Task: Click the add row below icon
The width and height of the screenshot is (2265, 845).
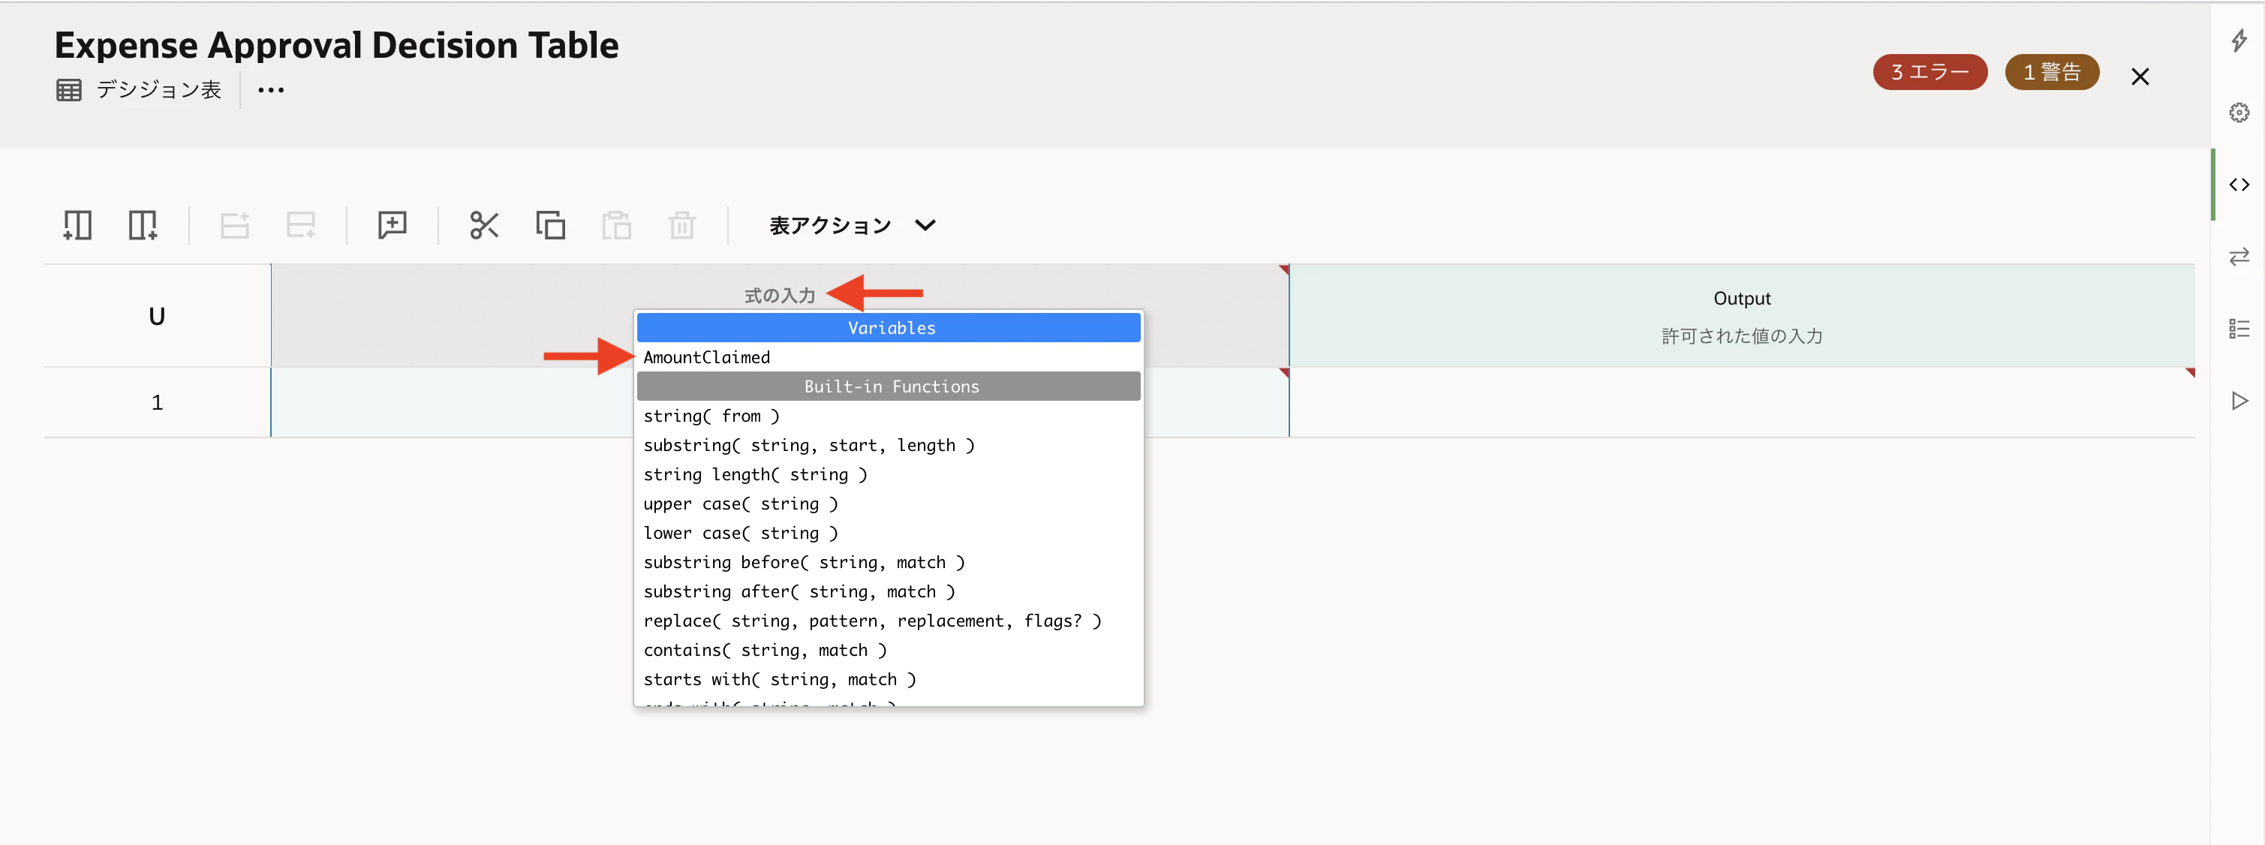Action: [x=300, y=225]
